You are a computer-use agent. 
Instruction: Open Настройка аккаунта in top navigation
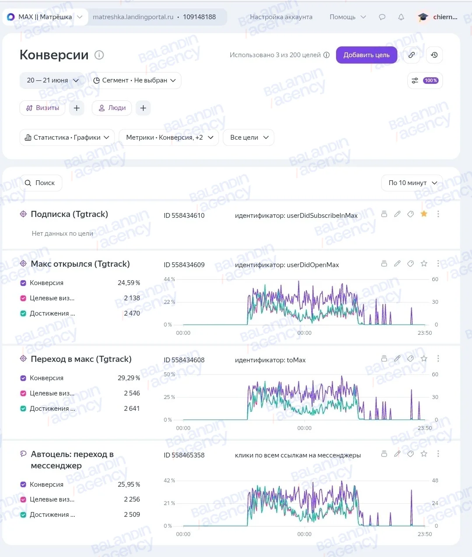pos(281,17)
